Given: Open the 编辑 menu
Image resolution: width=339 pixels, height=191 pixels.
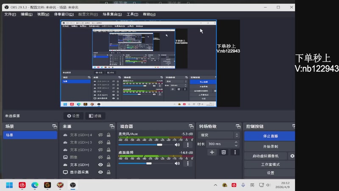Looking at the screenshot, I should [27, 14].
